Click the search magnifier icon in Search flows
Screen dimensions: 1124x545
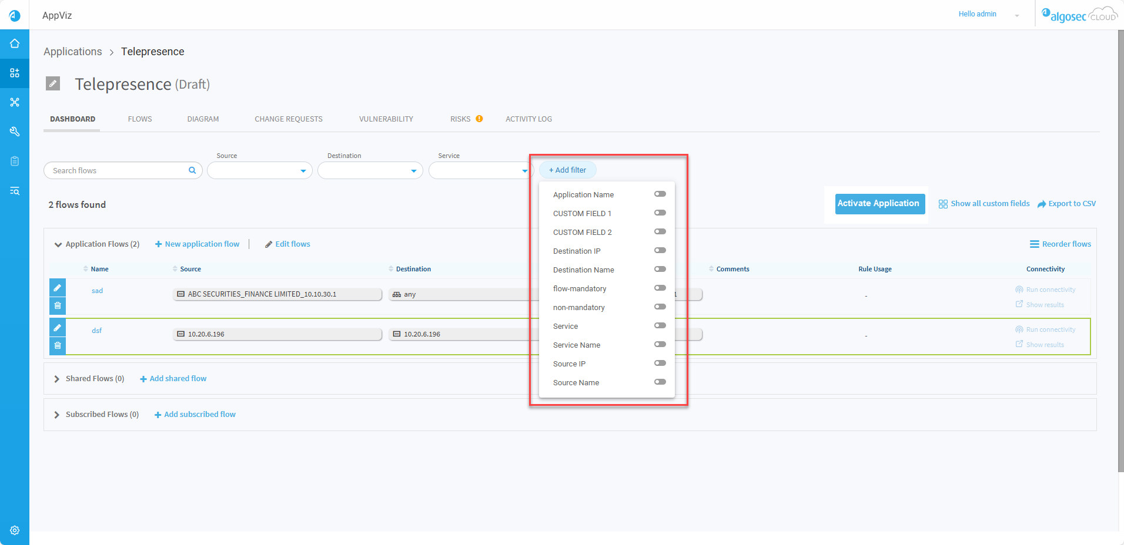(x=192, y=170)
